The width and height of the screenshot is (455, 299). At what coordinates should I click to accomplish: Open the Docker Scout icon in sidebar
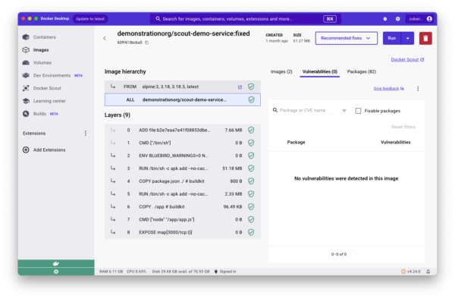(26, 88)
